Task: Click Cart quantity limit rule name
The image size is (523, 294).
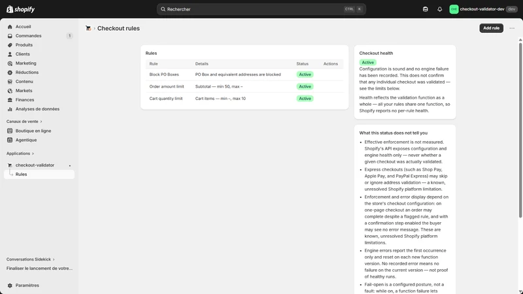Action: point(166,99)
